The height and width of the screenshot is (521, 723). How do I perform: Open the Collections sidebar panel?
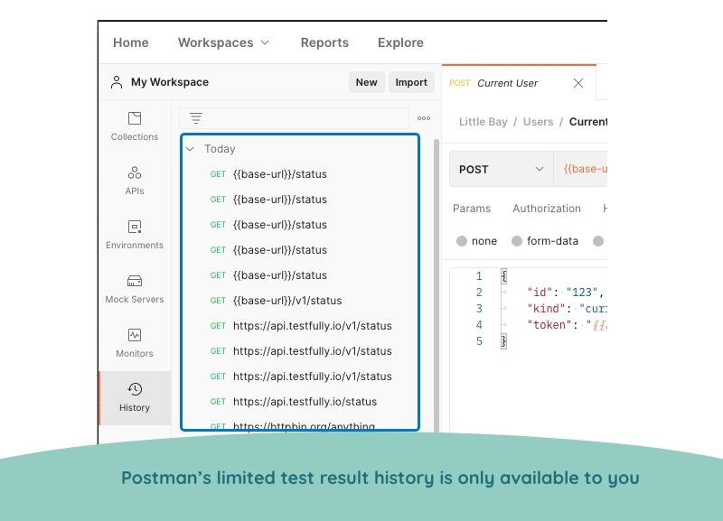134,126
